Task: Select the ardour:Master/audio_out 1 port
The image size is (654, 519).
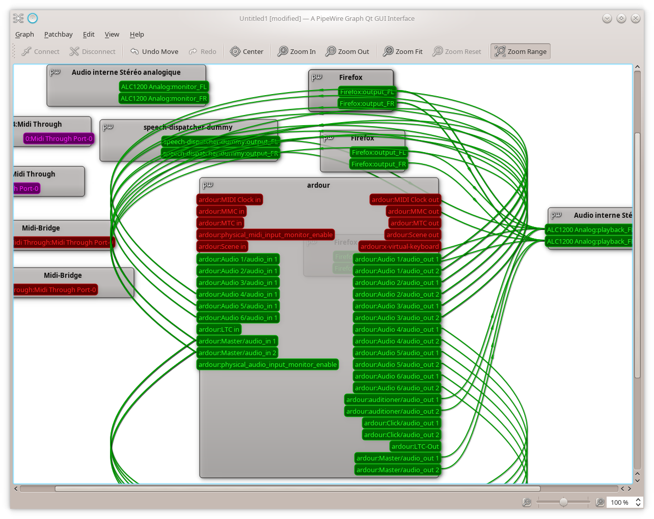Action: [x=398, y=458]
